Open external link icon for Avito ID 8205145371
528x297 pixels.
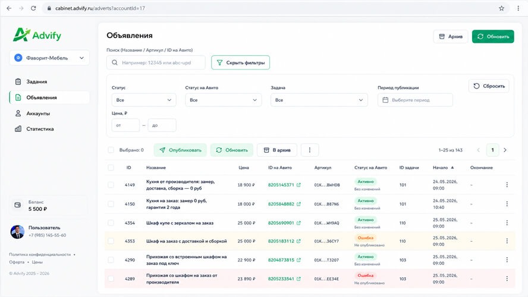pos(298,185)
